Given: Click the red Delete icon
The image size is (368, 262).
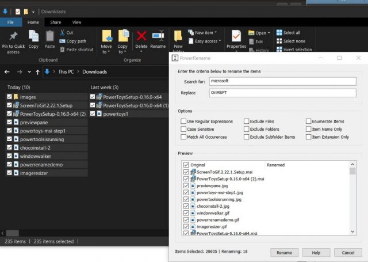Looking at the screenshot, I should click(x=141, y=36).
